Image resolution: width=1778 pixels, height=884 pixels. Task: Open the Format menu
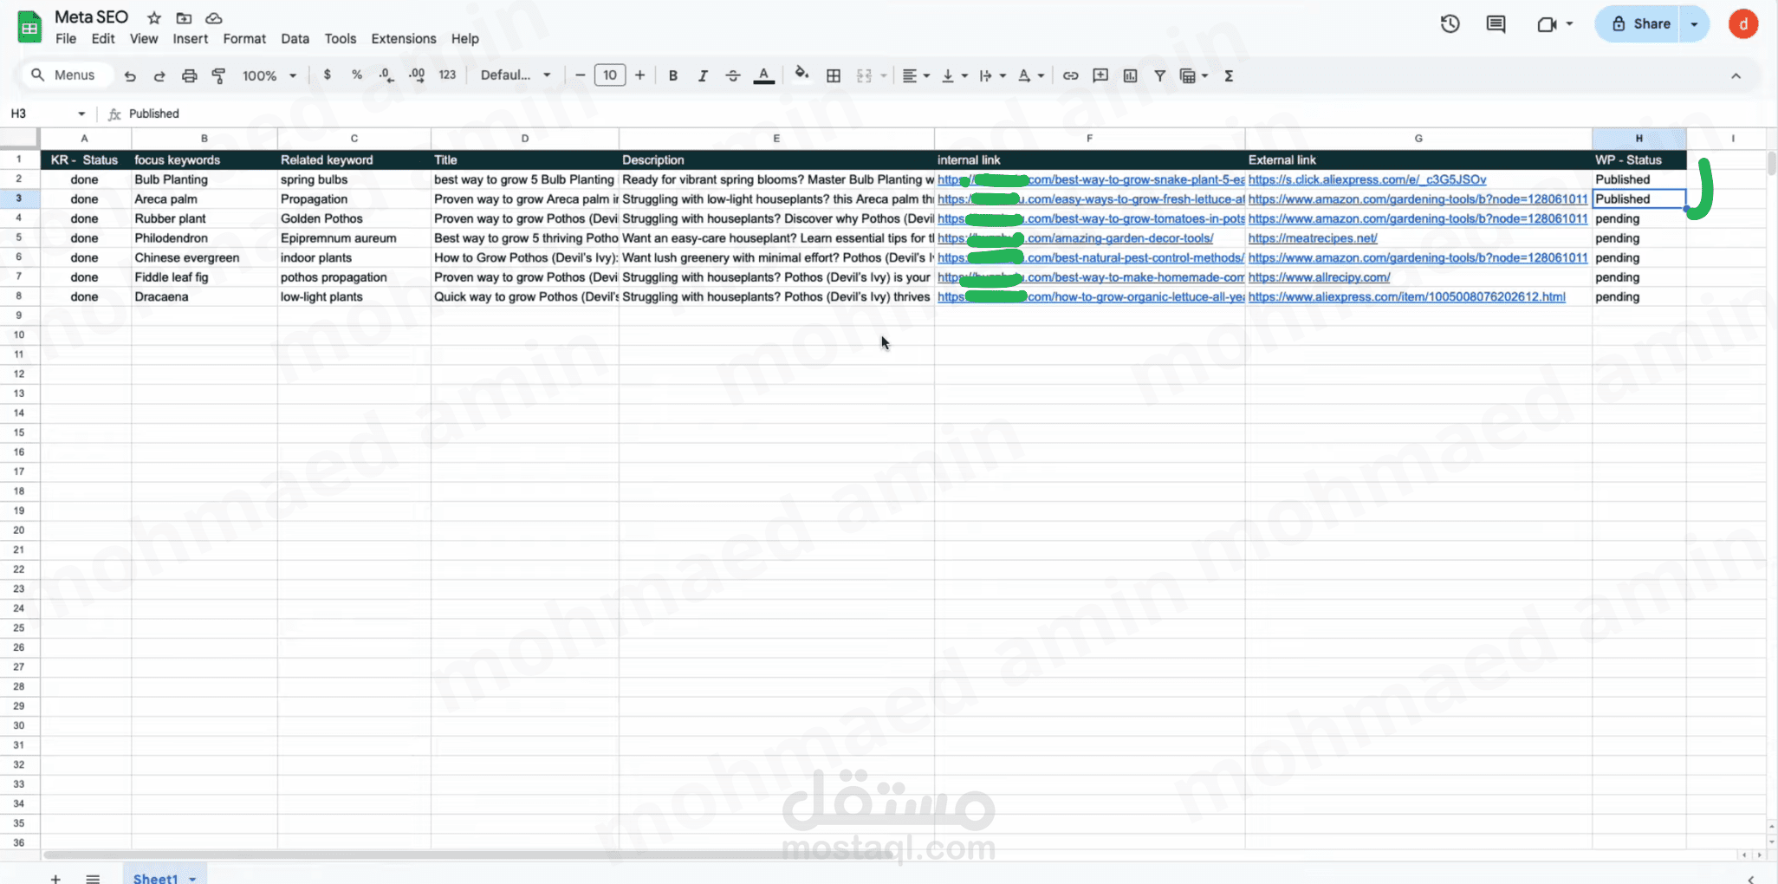[x=244, y=39]
